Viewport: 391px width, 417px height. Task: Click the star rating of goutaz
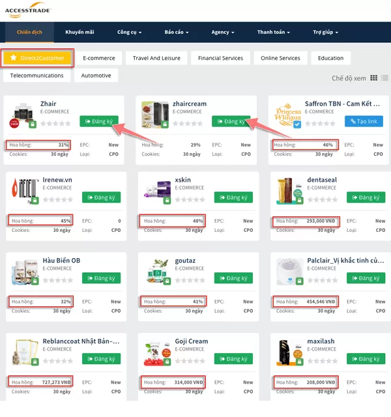190,280
